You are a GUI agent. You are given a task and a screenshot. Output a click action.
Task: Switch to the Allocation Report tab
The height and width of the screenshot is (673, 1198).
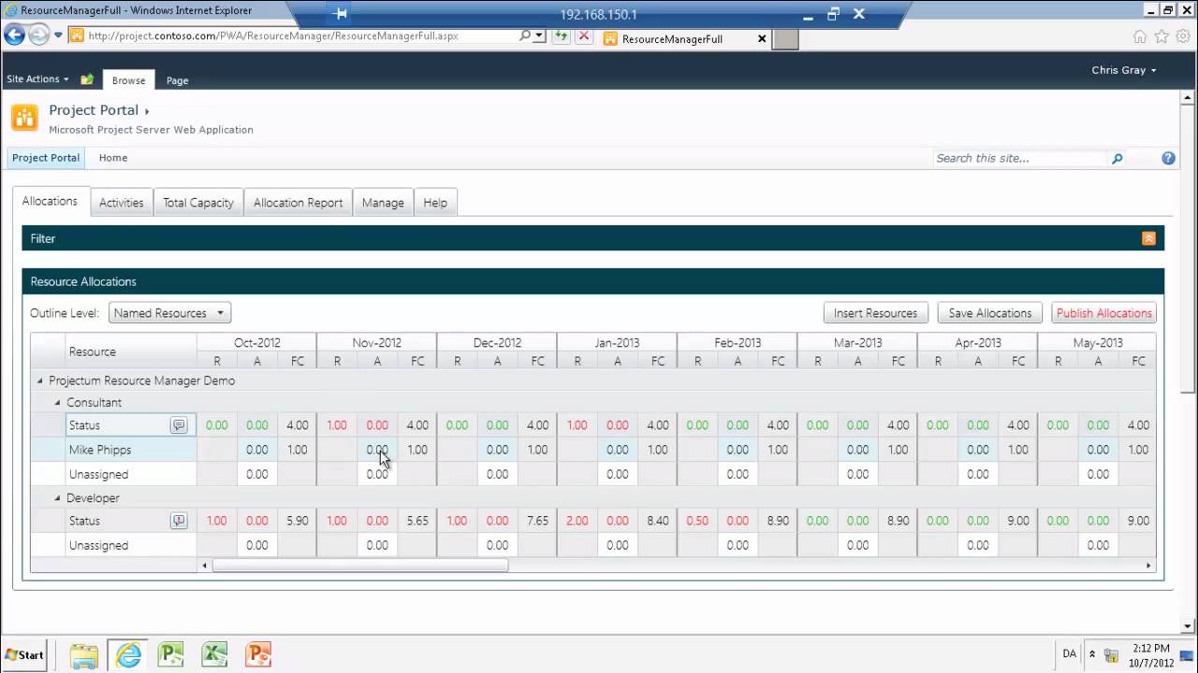(x=298, y=203)
